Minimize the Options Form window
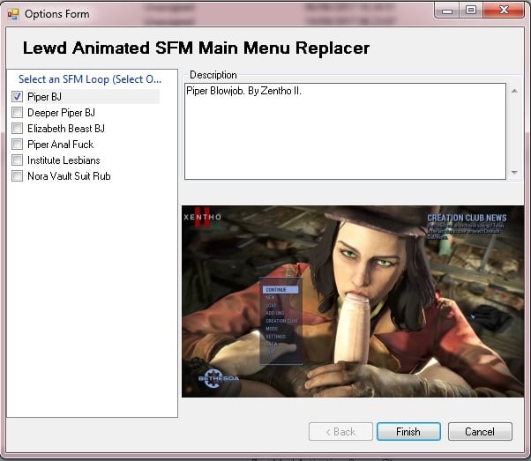 pos(446,11)
